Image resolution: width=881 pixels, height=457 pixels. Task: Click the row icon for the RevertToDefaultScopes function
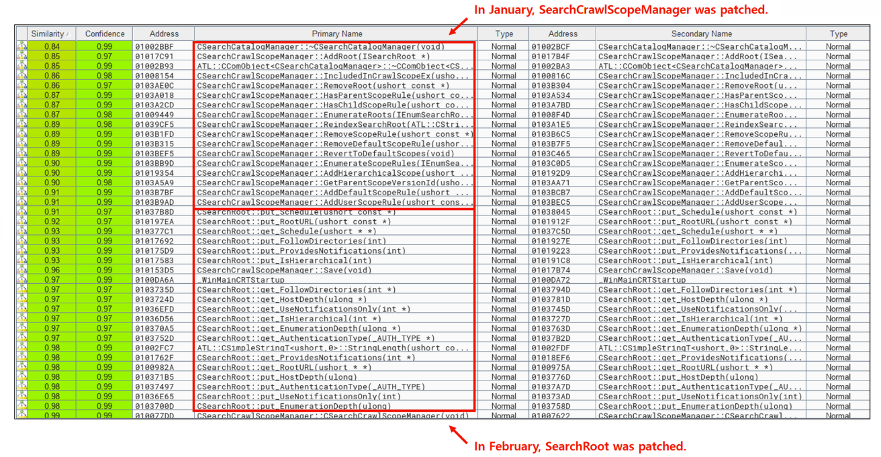[21, 154]
